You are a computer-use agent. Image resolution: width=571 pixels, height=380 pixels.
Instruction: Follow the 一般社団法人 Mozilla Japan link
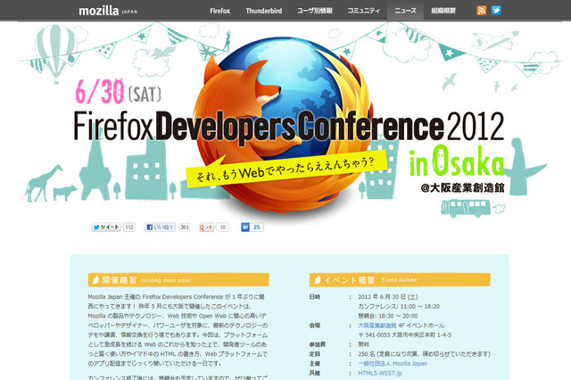(x=393, y=363)
